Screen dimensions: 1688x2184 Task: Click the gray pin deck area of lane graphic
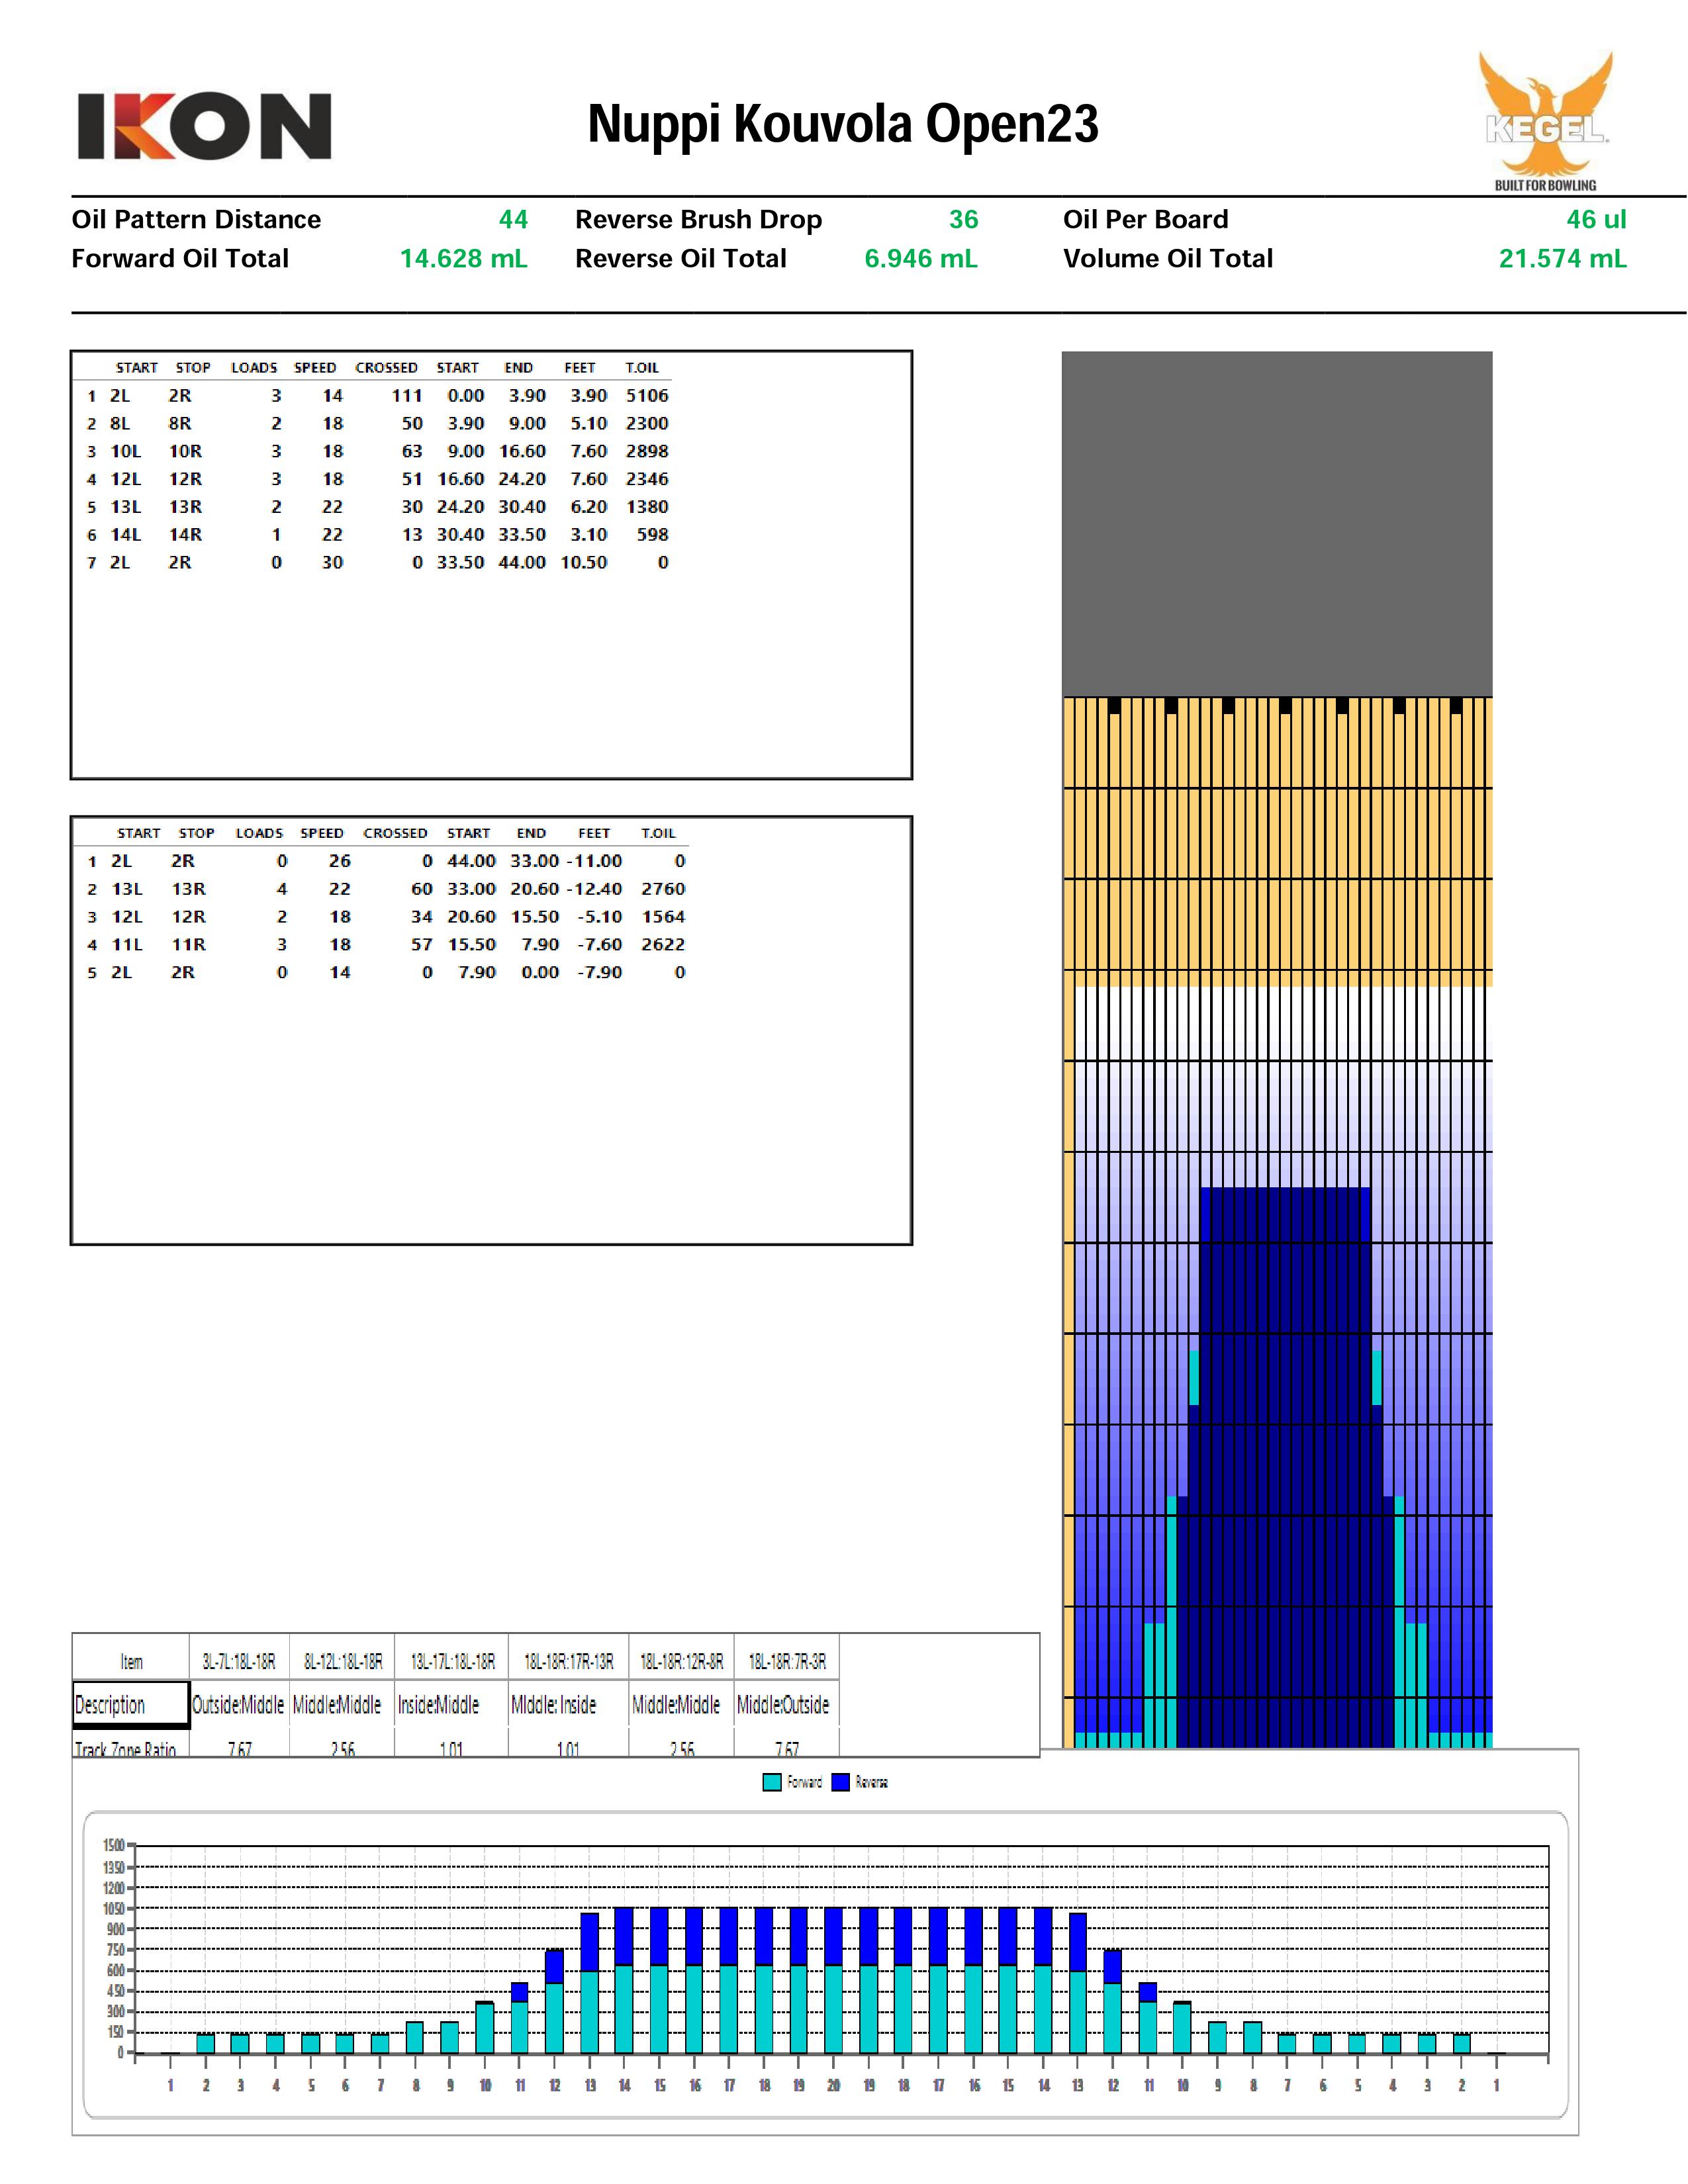pos(1277,524)
